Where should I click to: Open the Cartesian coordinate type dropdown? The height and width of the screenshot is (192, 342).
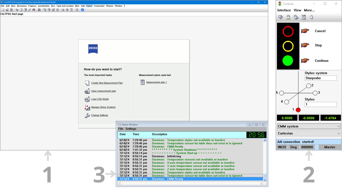click(309, 133)
